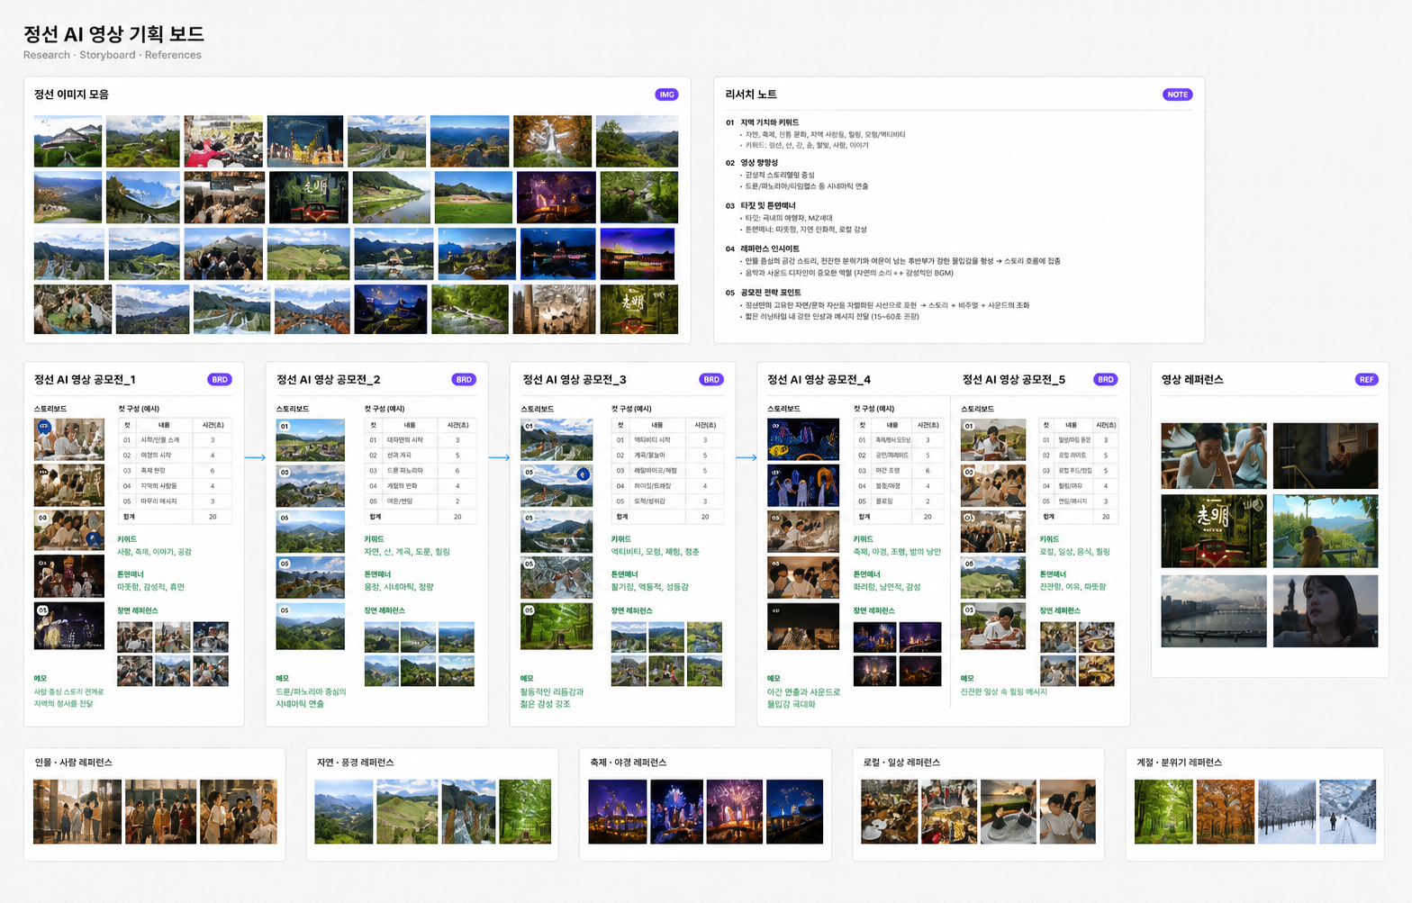1412x903 pixels.
Task: Select the 정선 AI 영상 공모전_3 title
Action: click(x=575, y=380)
